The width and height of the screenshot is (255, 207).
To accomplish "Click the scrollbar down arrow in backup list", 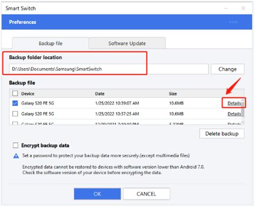I will coord(243,122).
